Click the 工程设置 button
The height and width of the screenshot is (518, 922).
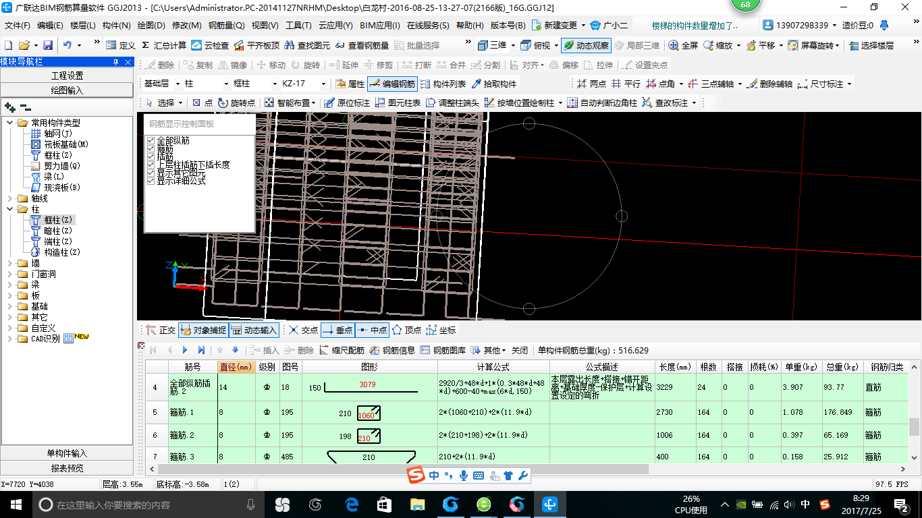point(67,76)
